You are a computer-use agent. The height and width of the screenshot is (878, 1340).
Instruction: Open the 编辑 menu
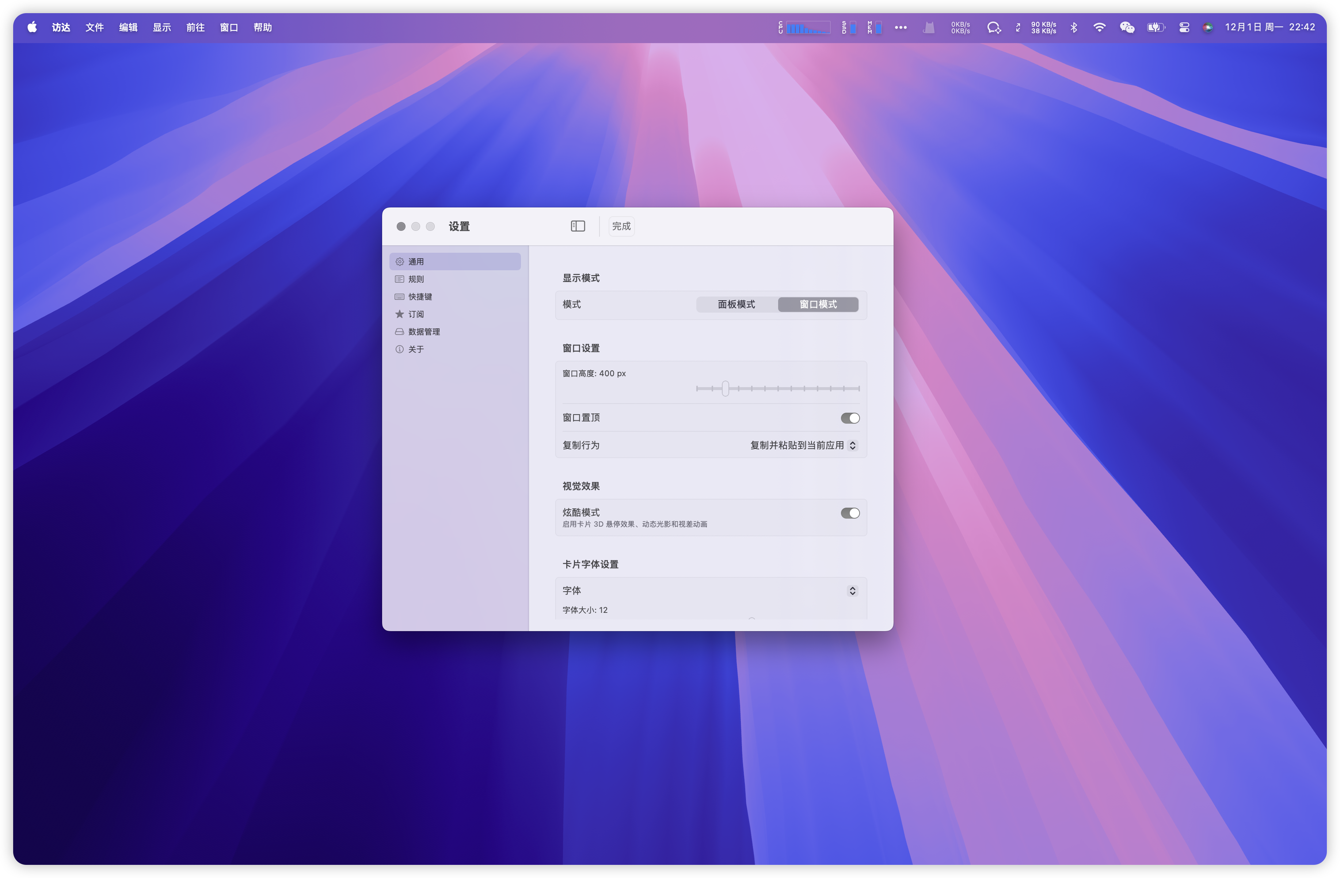click(x=128, y=27)
